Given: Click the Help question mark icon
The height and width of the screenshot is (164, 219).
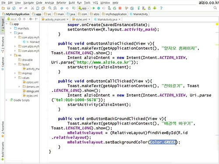Looking at the screenshot, I should [x=161, y=8].
